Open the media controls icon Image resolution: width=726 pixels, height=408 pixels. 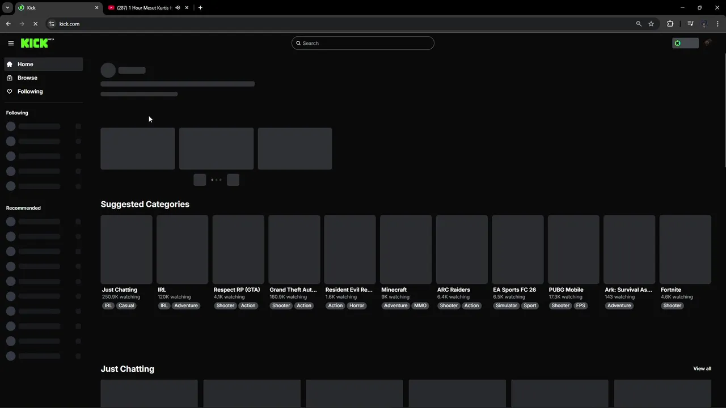pyautogui.click(x=690, y=24)
